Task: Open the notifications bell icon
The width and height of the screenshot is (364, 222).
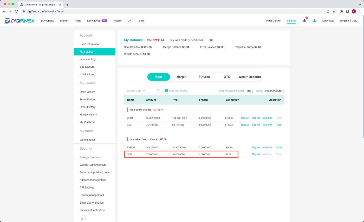Action: (x=304, y=21)
